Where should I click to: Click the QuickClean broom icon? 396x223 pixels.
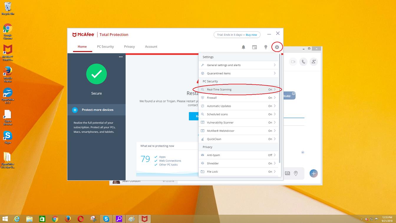click(x=202, y=139)
